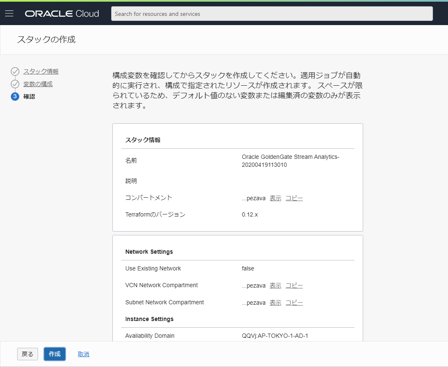Click the checkmark icon next to 変数の構成
This screenshot has width=448, height=367.
click(x=15, y=84)
